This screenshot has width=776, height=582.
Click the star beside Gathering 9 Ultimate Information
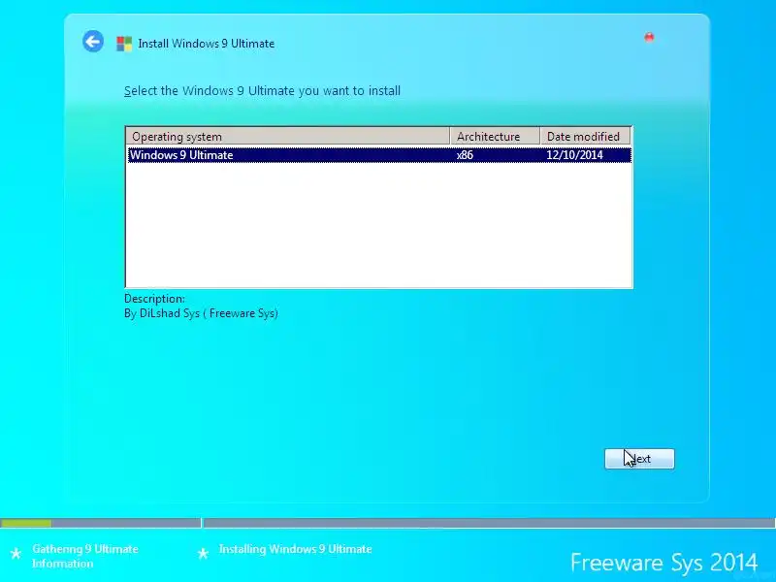[16, 553]
